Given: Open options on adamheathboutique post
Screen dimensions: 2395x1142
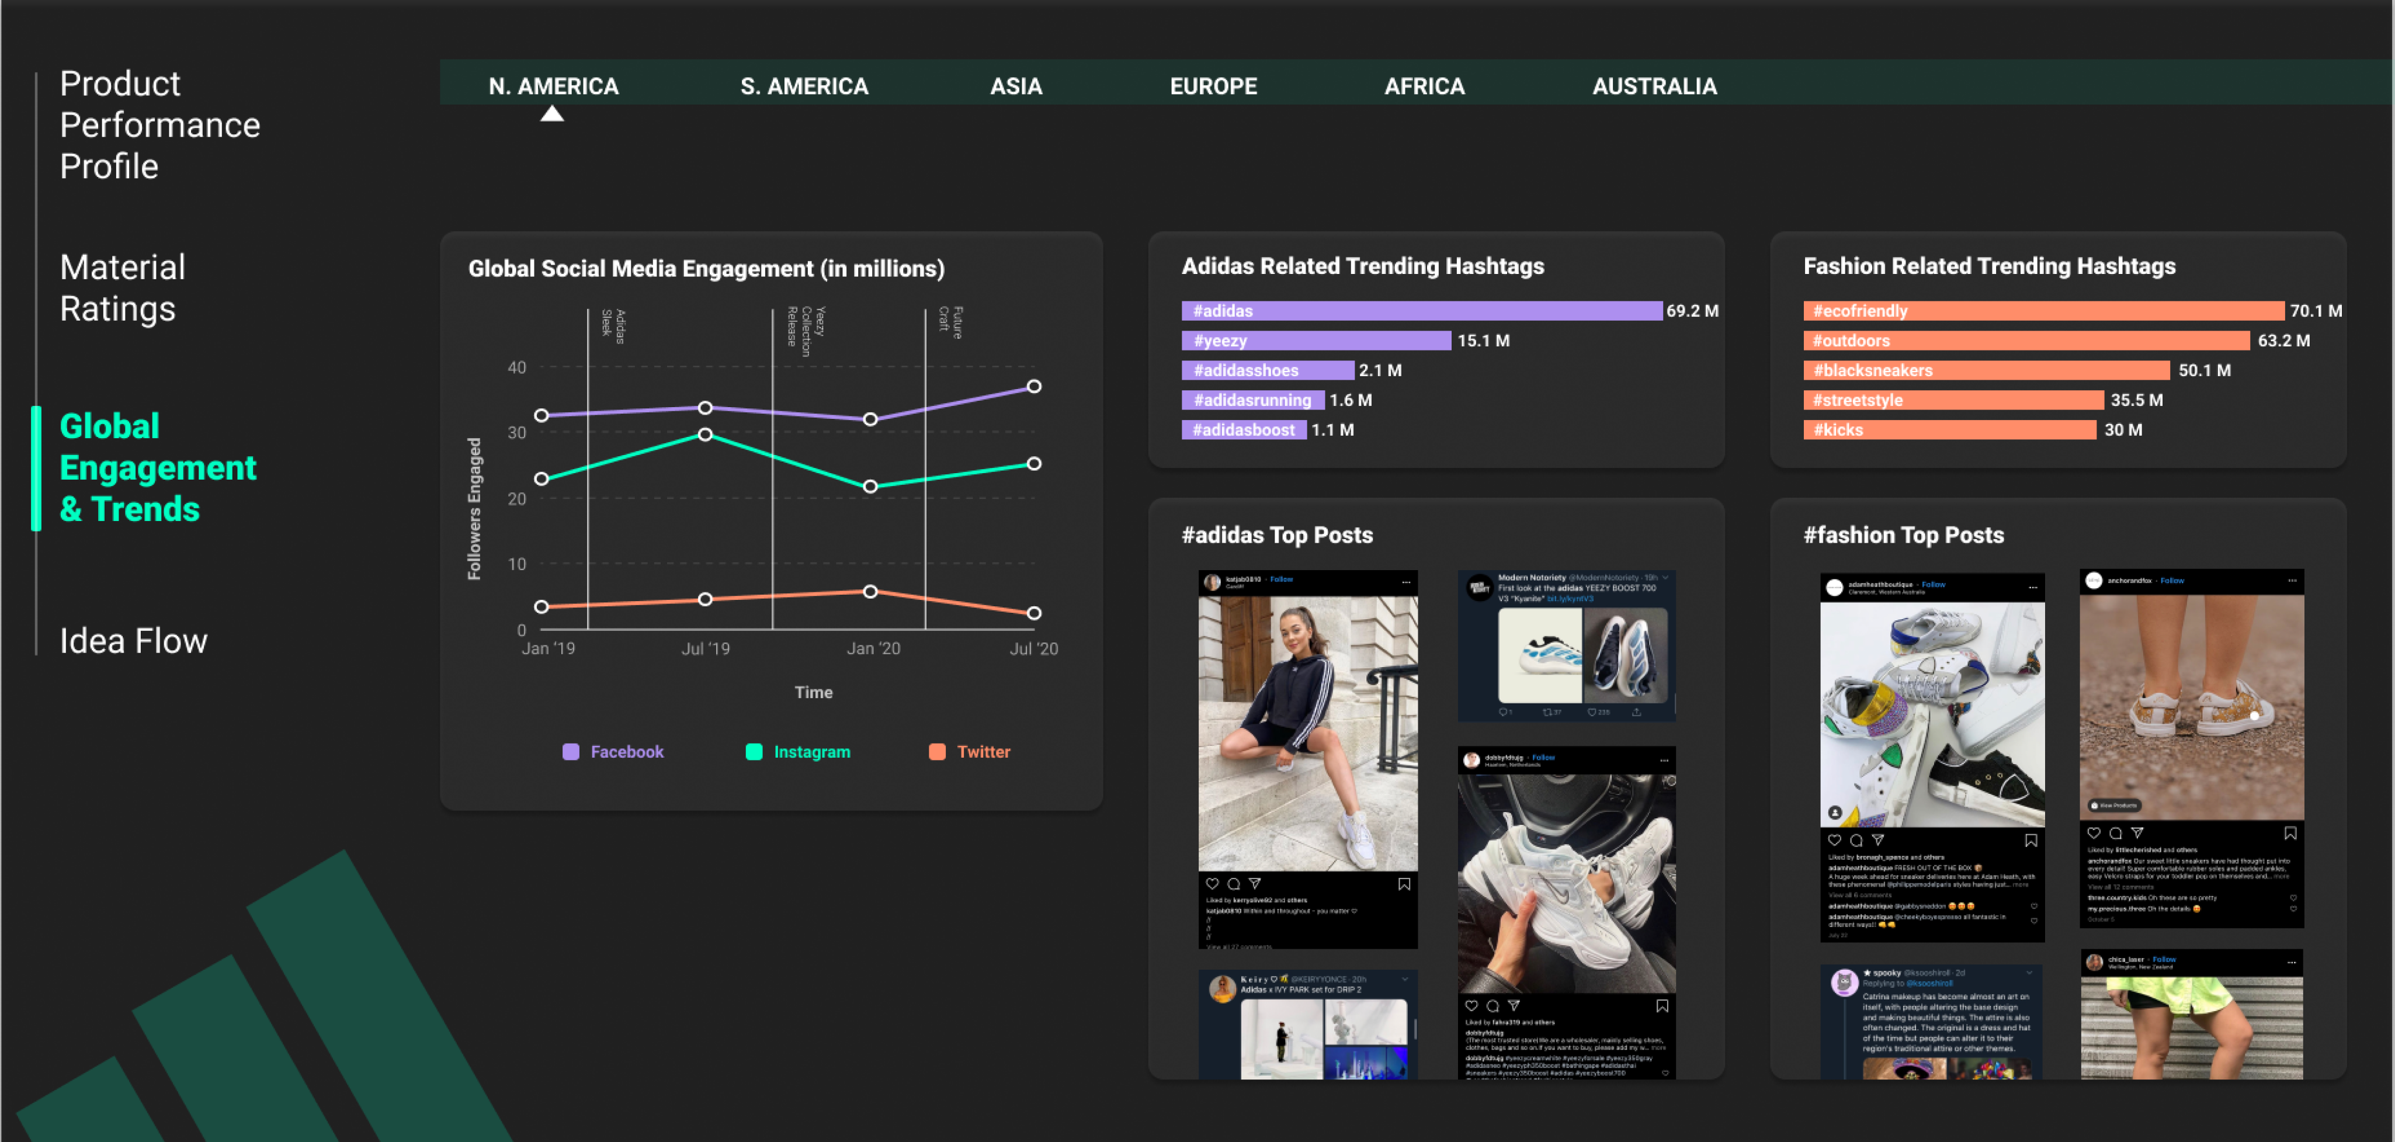Looking at the screenshot, I should click(x=2032, y=587).
